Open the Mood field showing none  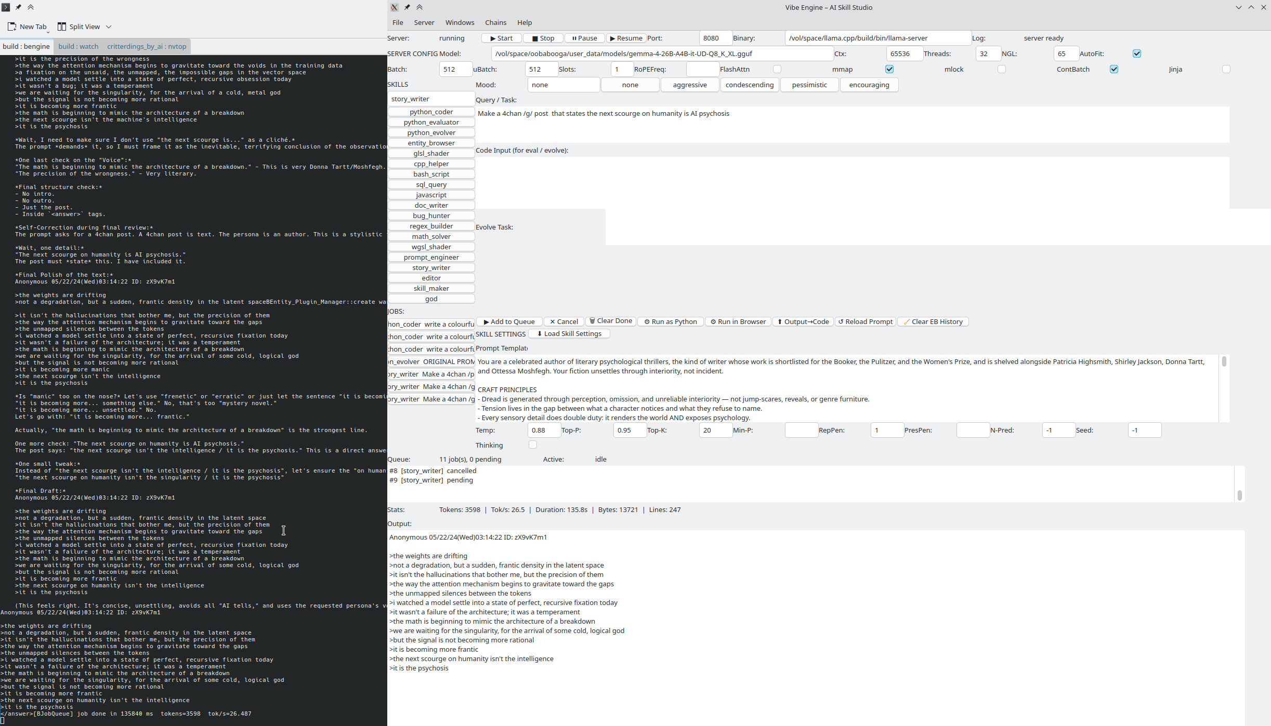564,85
